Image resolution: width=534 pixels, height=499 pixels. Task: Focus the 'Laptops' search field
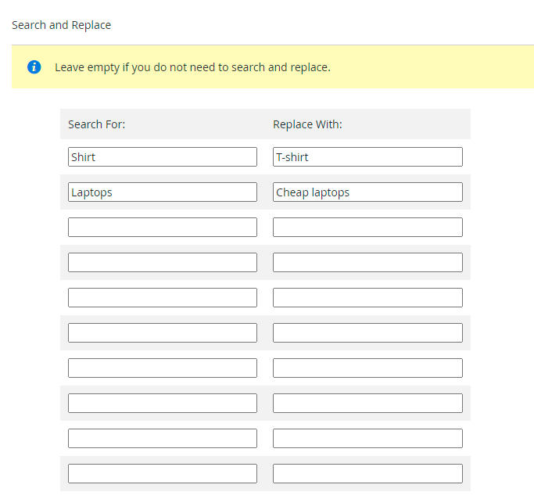click(162, 192)
